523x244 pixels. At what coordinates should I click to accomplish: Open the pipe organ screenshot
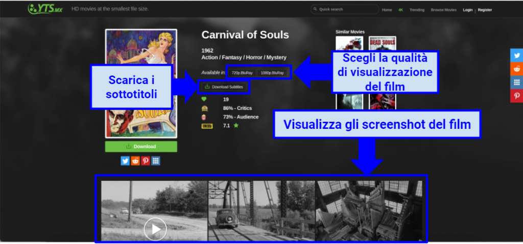(369, 211)
